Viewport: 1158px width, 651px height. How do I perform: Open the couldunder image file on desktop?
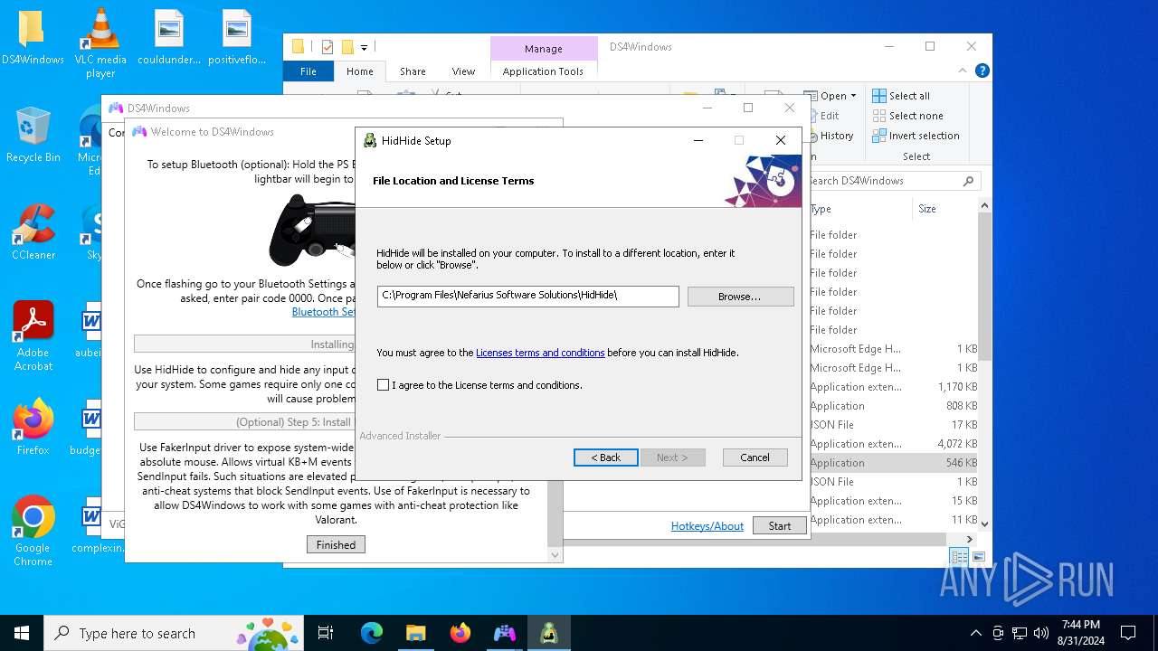pos(169,38)
